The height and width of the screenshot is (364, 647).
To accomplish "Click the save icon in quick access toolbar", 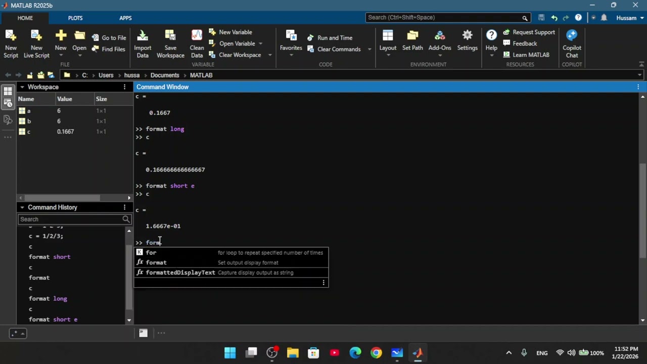I will pyautogui.click(x=541, y=18).
